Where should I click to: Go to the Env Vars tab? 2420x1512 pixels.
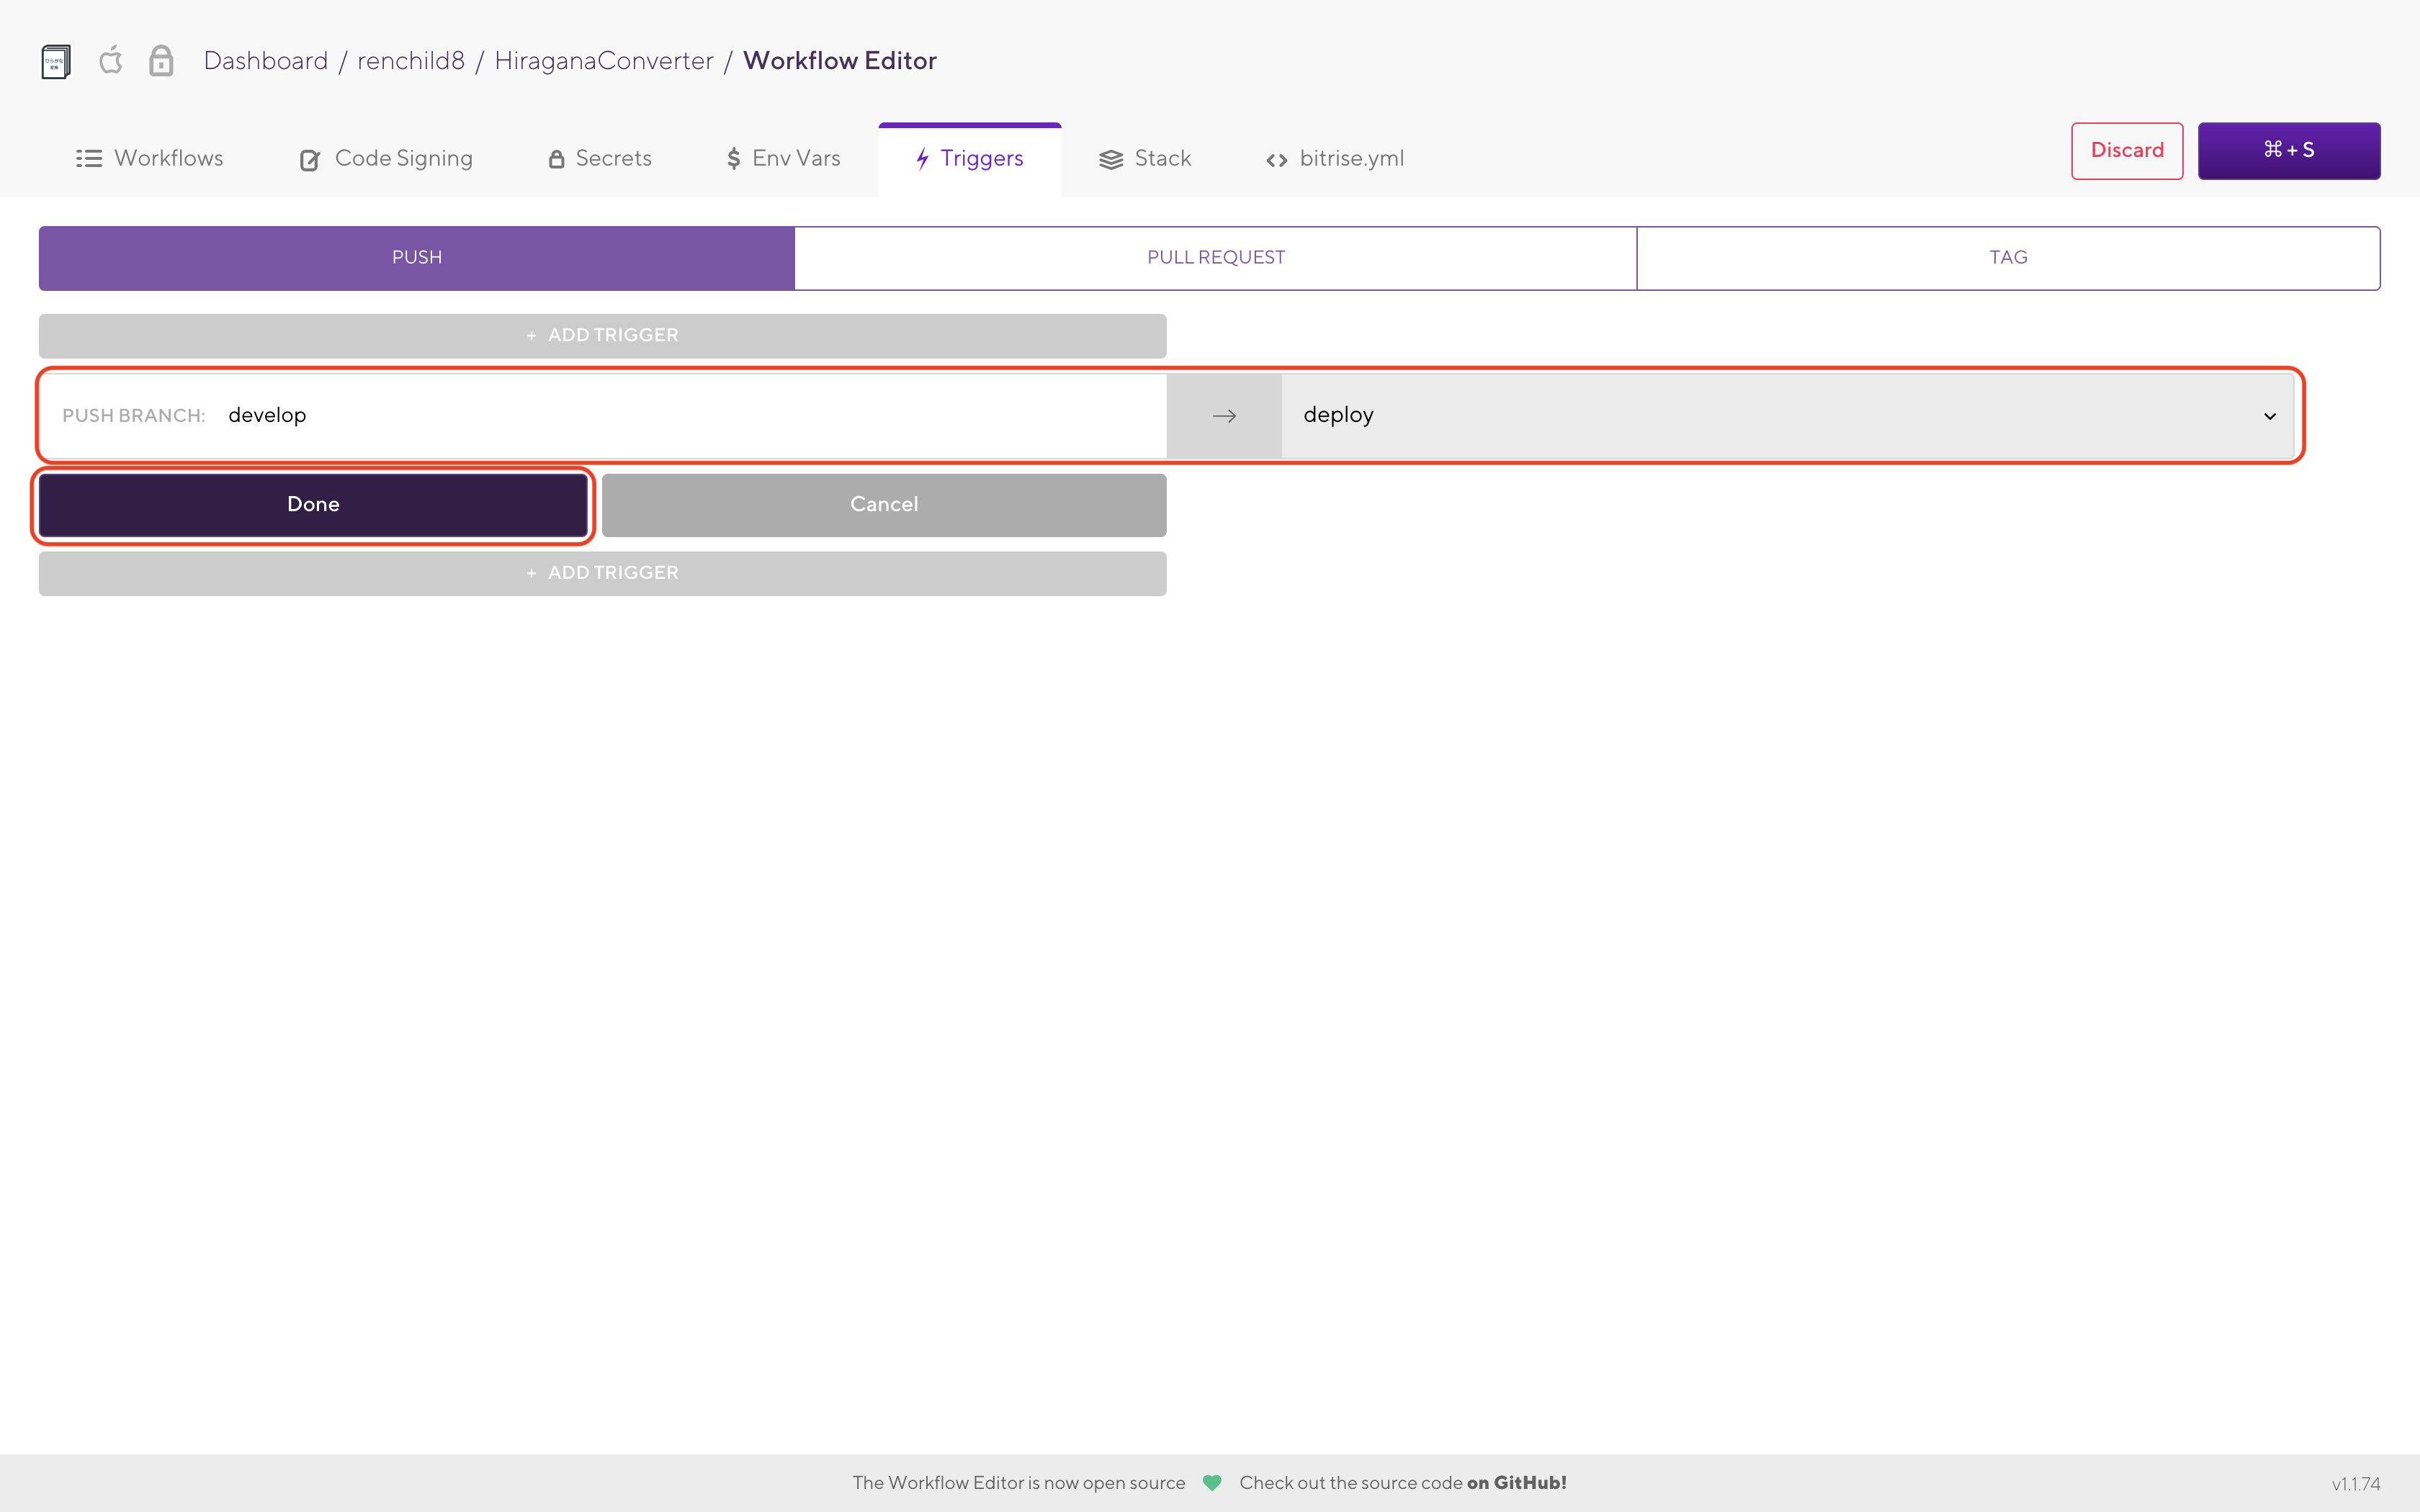783,159
